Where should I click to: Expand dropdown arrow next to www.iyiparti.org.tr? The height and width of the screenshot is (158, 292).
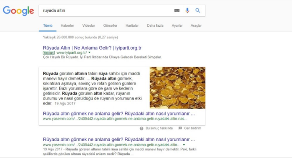89,52
